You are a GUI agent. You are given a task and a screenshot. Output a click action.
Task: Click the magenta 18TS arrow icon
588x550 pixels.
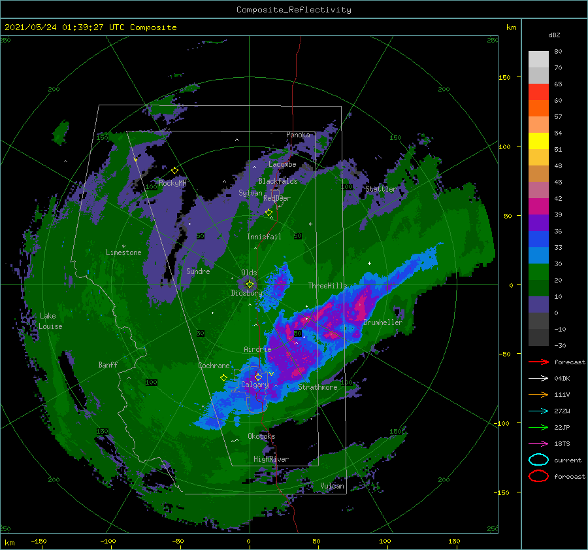click(x=538, y=443)
